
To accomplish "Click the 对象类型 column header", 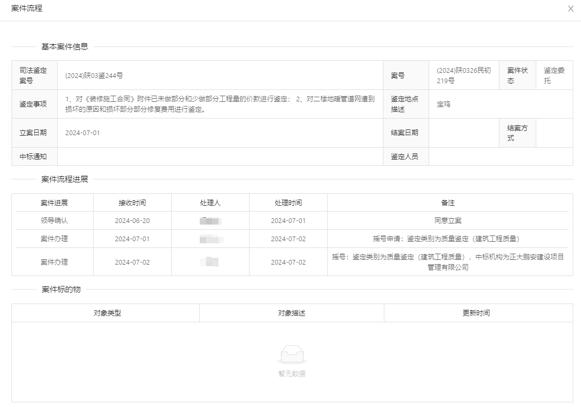I will (x=107, y=313).
